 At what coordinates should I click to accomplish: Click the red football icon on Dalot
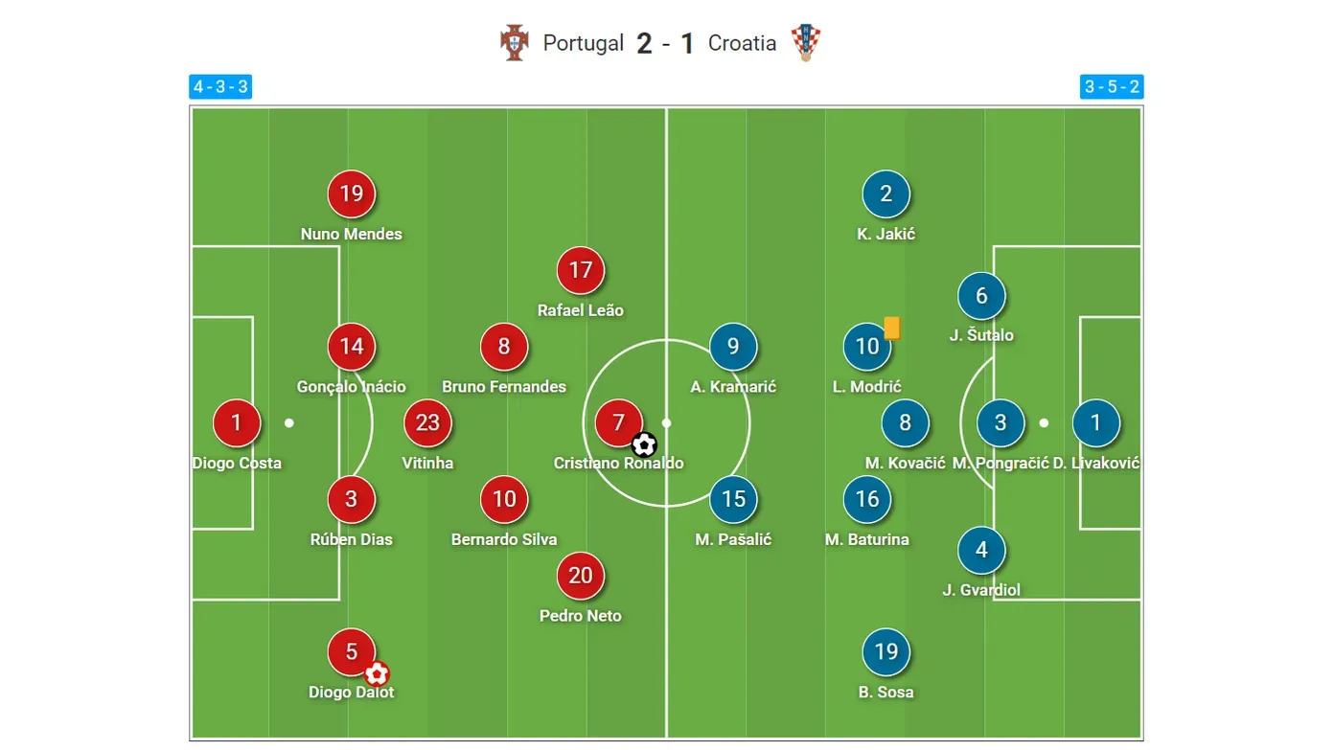tap(377, 674)
